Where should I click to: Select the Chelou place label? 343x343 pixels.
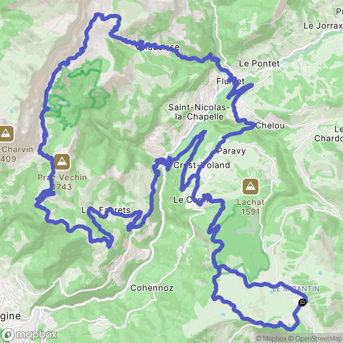click(x=270, y=126)
